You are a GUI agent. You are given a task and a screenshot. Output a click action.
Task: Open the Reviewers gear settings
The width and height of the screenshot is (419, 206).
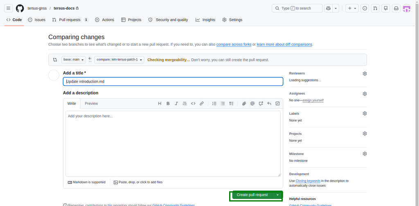365,74
